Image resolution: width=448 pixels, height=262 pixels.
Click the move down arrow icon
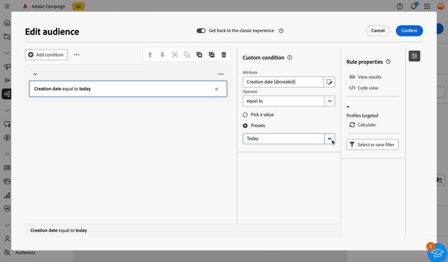pyautogui.click(x=162, y=55)
